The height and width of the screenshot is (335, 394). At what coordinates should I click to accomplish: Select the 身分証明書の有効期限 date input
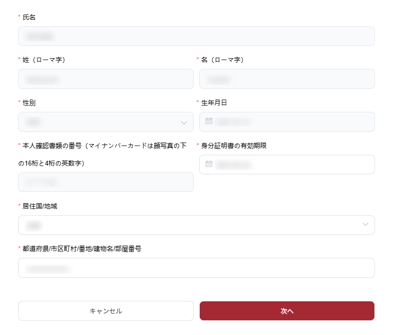tap(293, 165)
